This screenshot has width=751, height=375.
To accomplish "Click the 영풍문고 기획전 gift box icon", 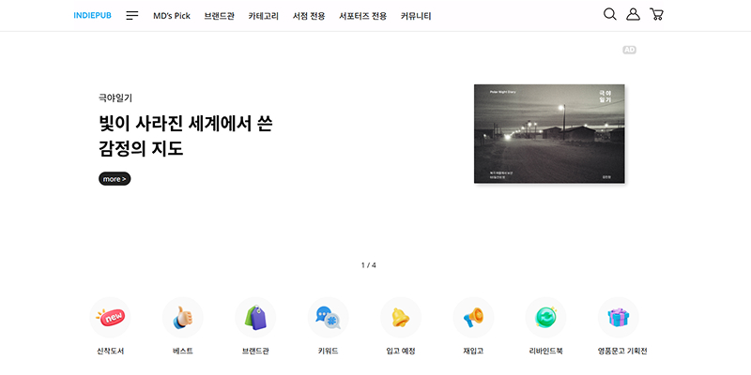I will 618,318.
